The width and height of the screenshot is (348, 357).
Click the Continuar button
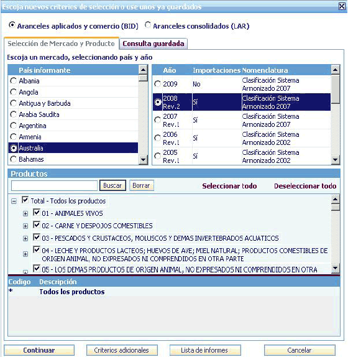coord(39,350)
